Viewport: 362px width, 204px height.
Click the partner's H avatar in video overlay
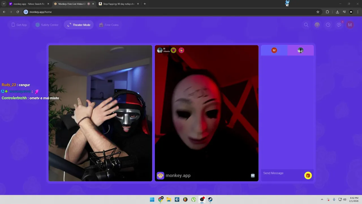tap(160, 50)
